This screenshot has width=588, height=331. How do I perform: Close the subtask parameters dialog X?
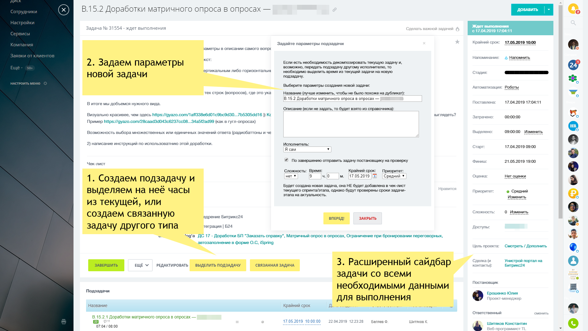424,43
